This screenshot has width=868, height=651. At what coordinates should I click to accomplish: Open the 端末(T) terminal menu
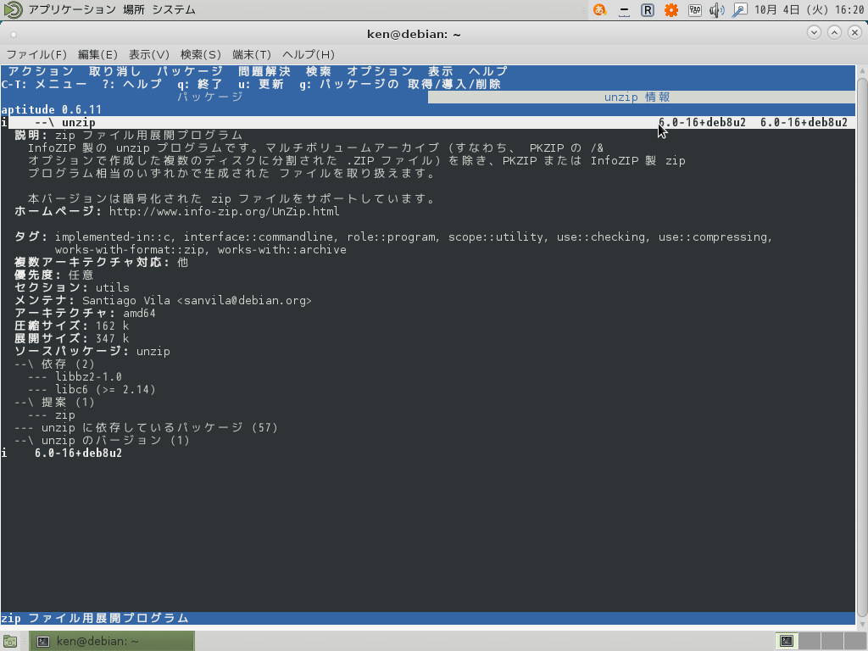click(252, 54)
